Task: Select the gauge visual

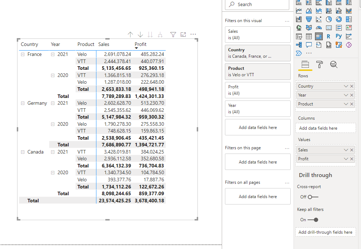Action: tap(319, 28)
